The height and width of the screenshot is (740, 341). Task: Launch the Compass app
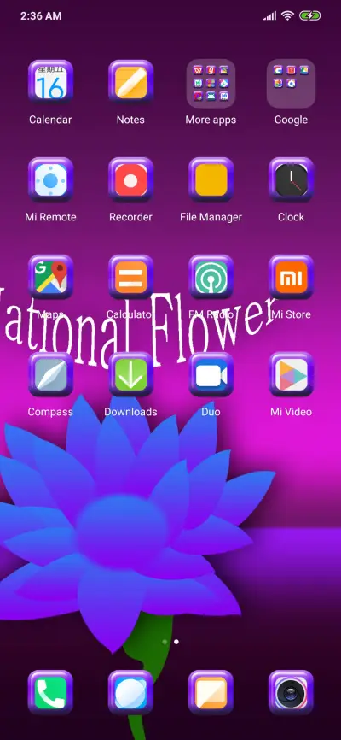(50, 374)
